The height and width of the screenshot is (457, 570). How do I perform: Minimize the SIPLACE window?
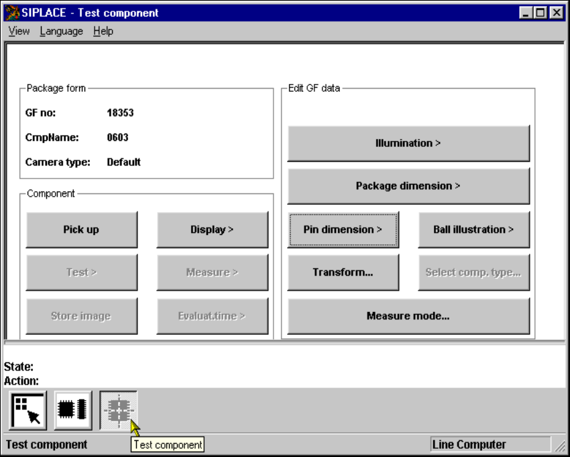[x=526, y=13]
